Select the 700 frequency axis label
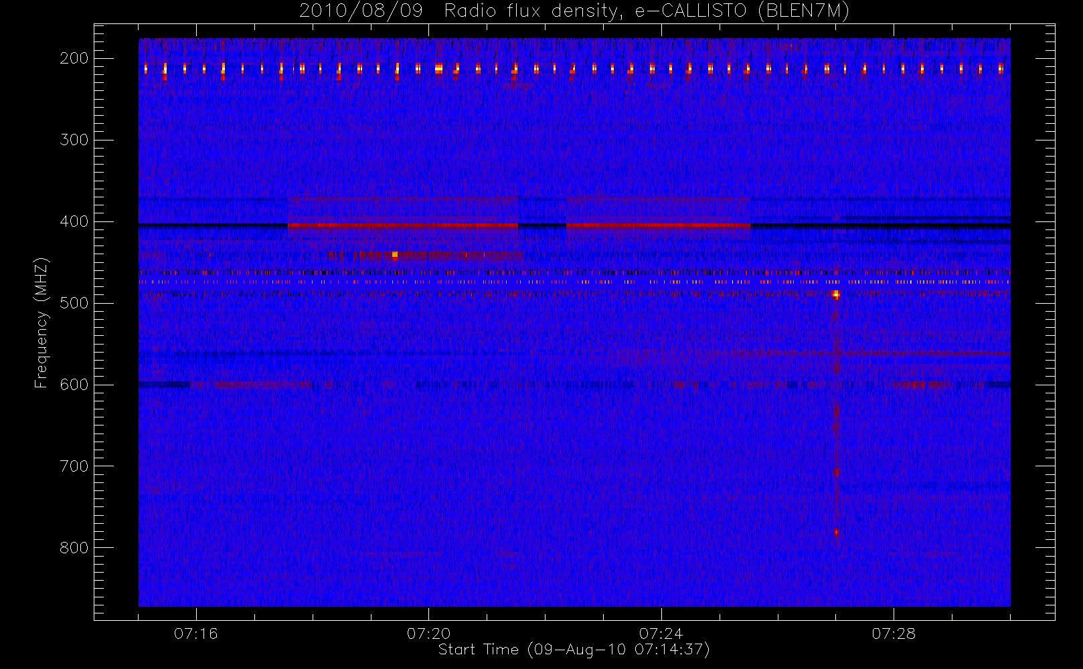 click(74, 466)
